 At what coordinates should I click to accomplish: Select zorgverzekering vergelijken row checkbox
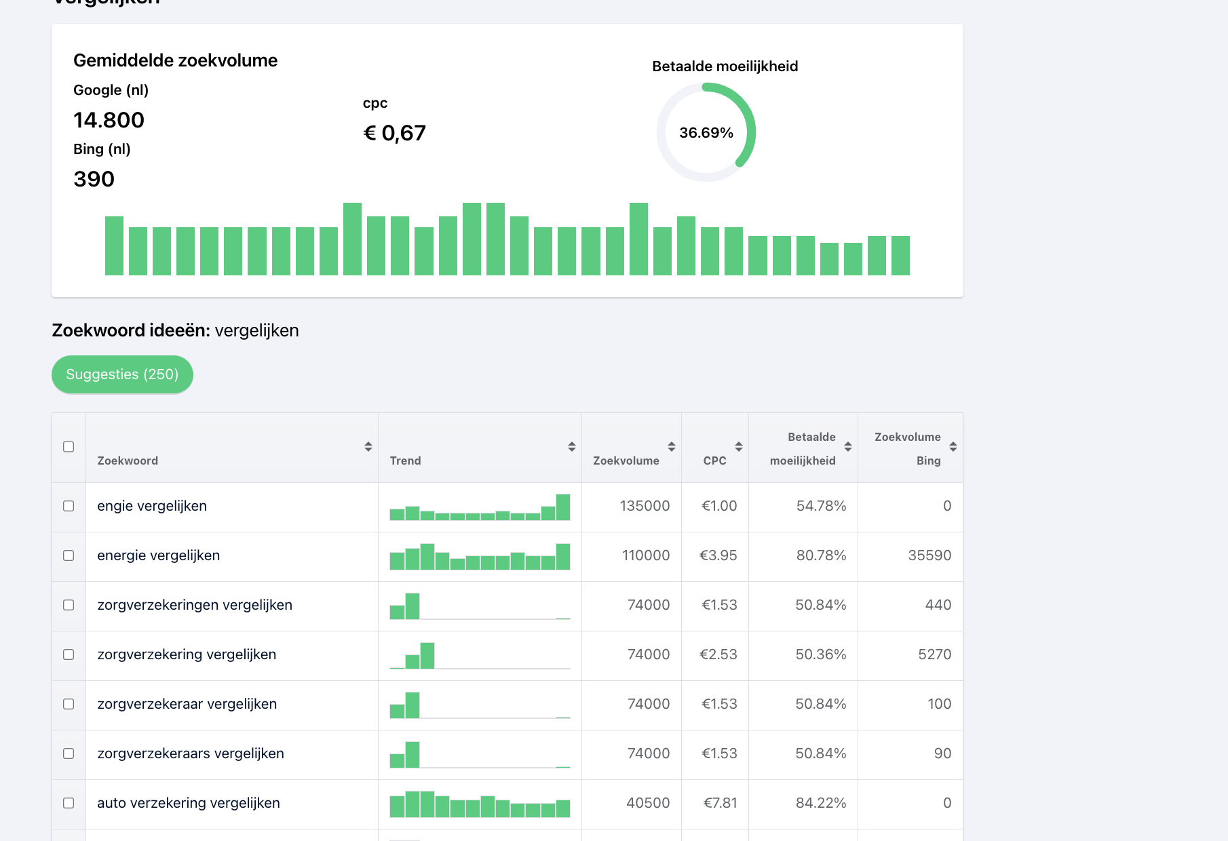pos(69,654)
